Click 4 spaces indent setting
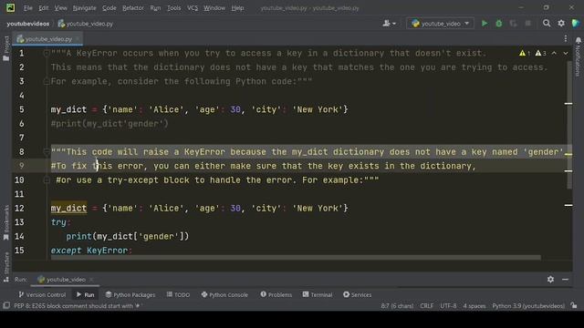The height and width of the screenshot is (328, 584). tap(474, 306)
